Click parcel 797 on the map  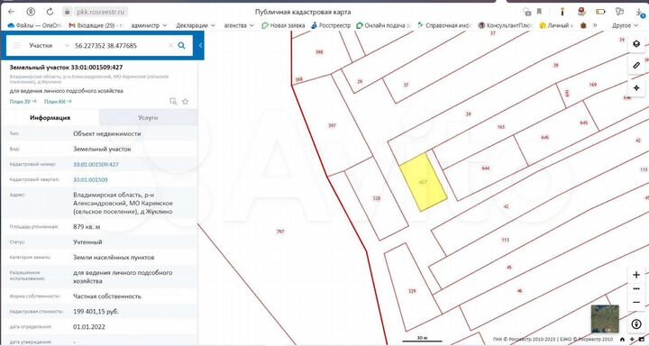(x=280, y=232)
